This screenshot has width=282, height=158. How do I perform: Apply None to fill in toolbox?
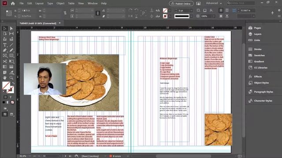tap(12, 102)
